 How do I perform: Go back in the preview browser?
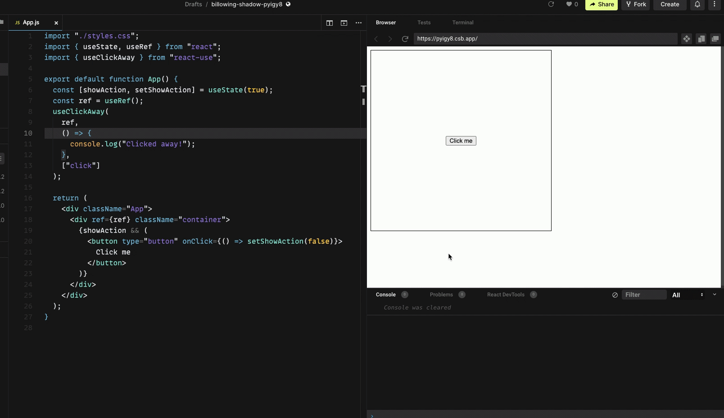click(x=376, y=39)
